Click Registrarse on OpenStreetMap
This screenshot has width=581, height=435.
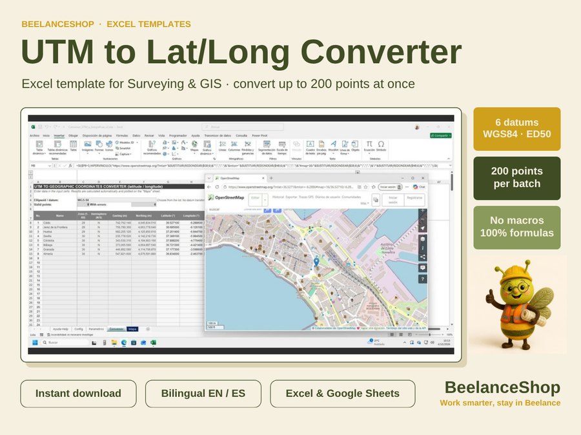[414, 200]
